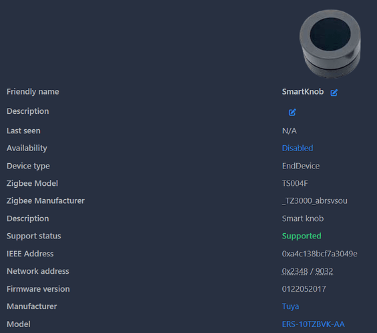Click the Smart knob description value
Viewport: 377px width, 333px height.
point(303,218)
